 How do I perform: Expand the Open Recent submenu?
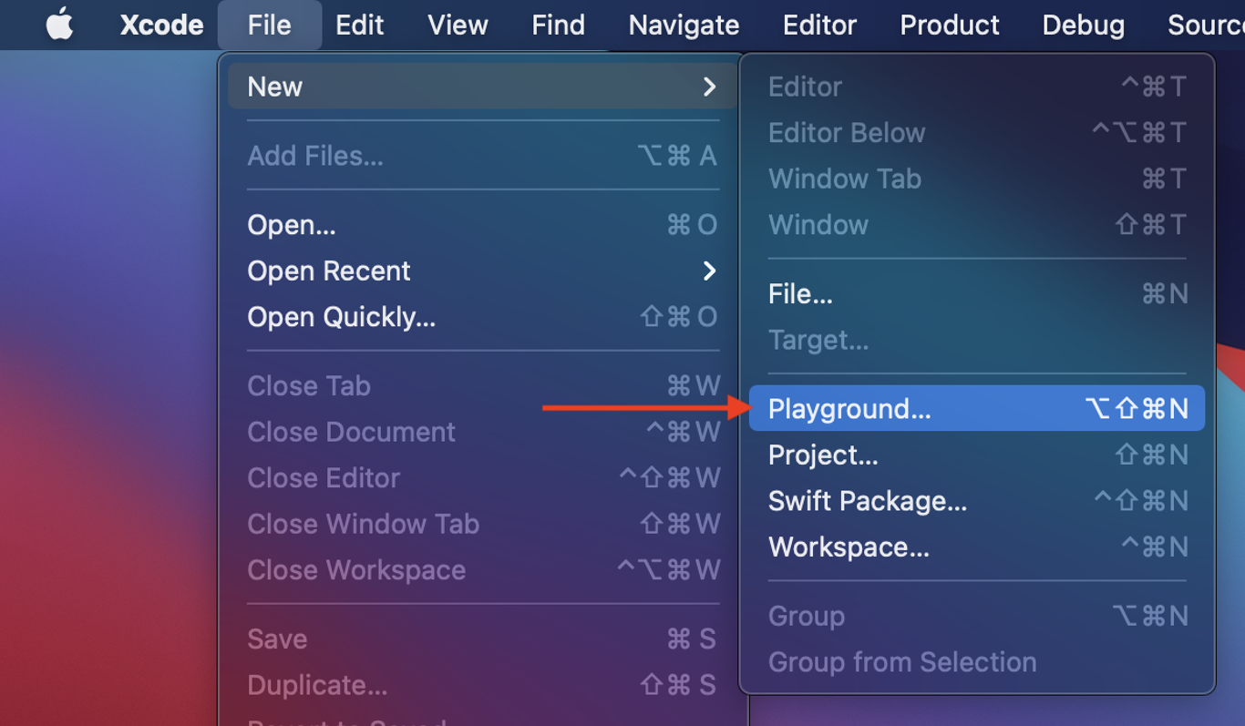[x=482, y=271]
